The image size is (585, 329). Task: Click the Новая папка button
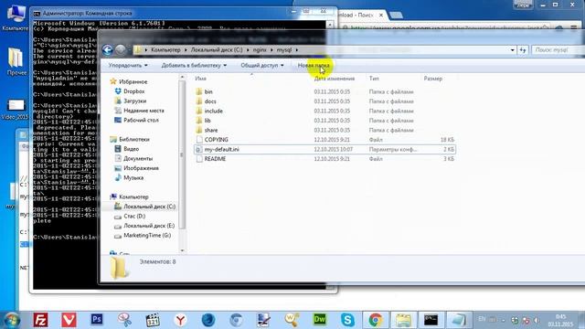click(314, 65)
